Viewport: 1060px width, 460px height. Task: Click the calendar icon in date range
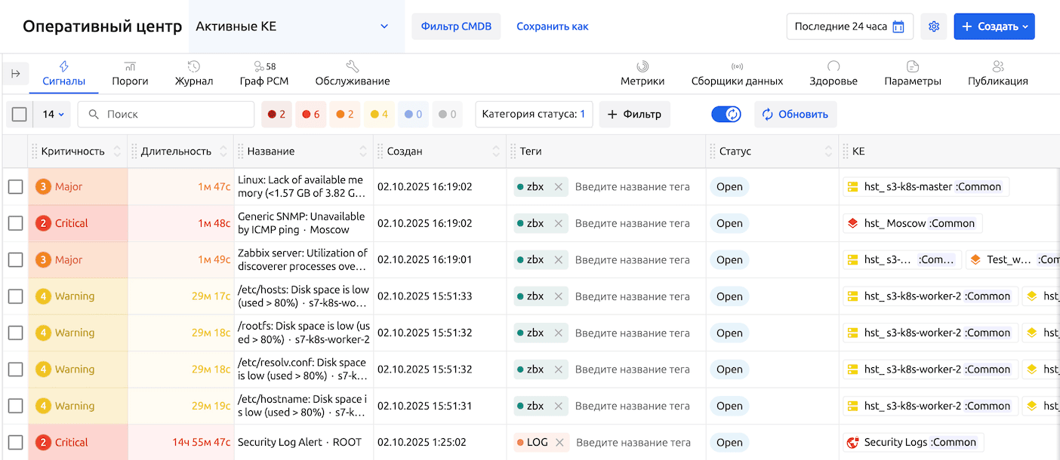click(898, 26)
